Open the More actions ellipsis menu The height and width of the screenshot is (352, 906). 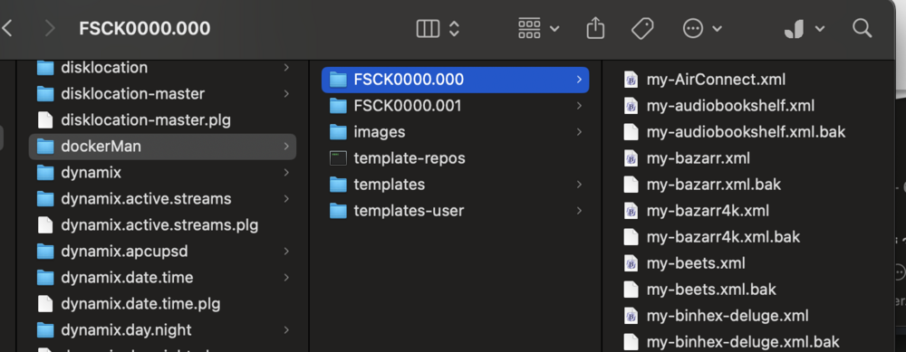[x=702, y=28]
